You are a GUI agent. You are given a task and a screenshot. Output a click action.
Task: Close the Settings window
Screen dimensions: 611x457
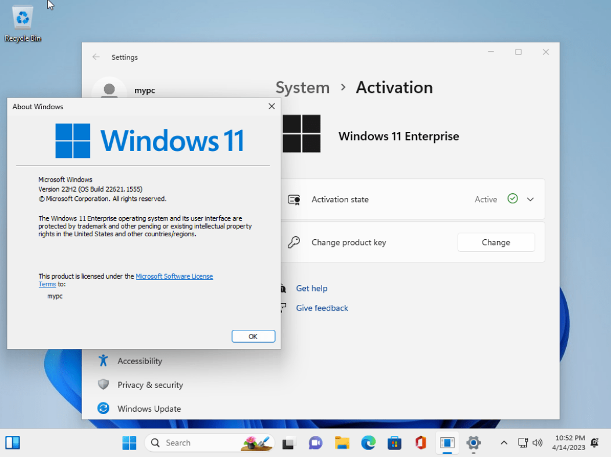[x=545, y=52]
